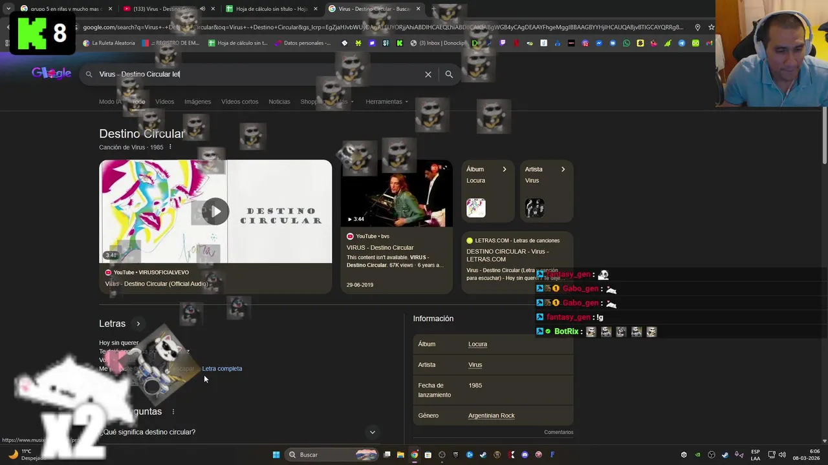The image size is (828, 465).
Task: Open Chrome from the taskbar
Action: point(414,455)
